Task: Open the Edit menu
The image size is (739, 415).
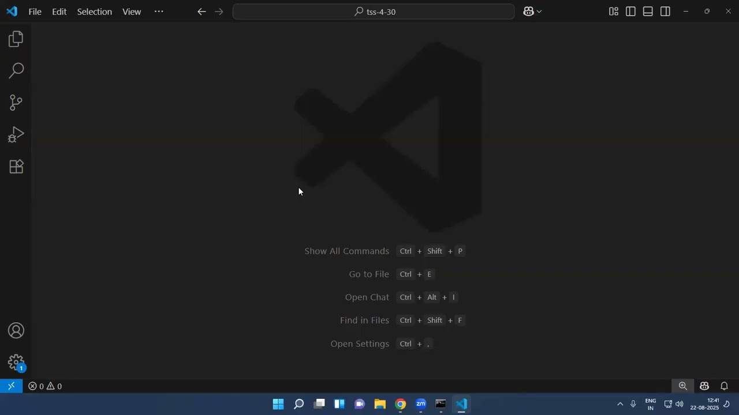Action: tap(59, 12)
